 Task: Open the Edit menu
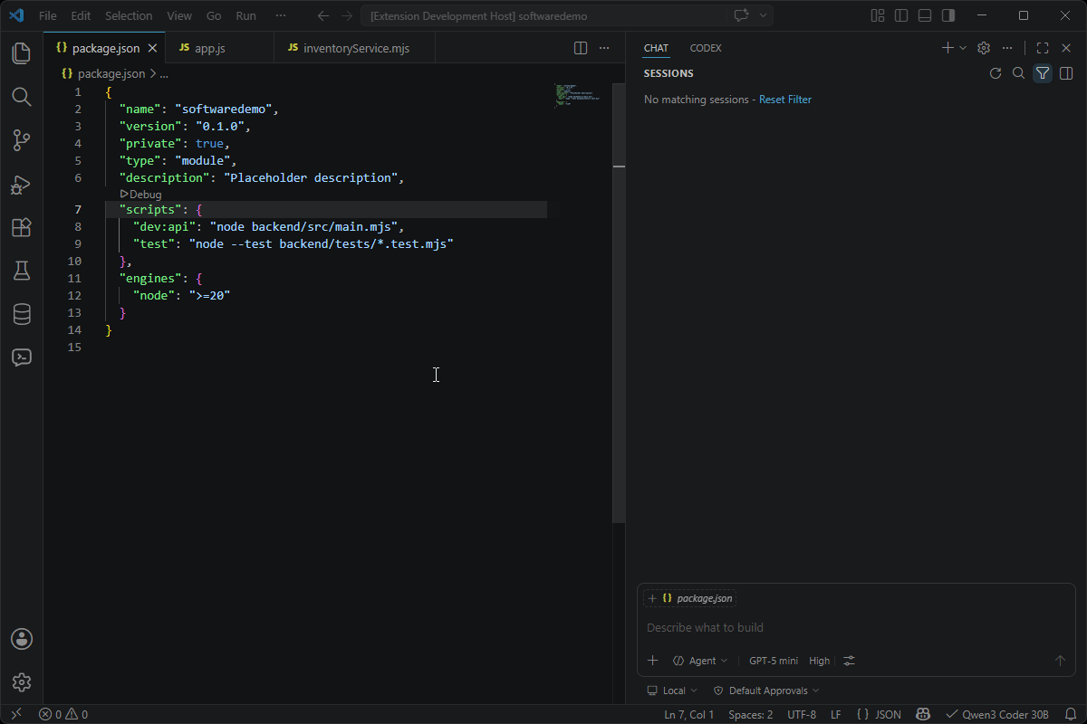click(x=81, y=15)
